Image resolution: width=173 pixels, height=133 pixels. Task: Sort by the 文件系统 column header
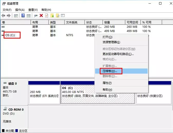pos(75,22)
